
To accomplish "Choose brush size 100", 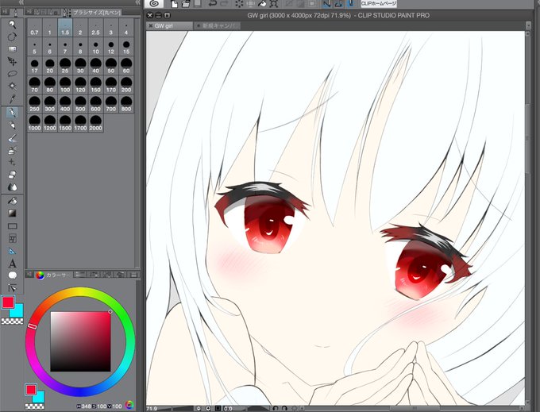I will [x=65, y=85].
